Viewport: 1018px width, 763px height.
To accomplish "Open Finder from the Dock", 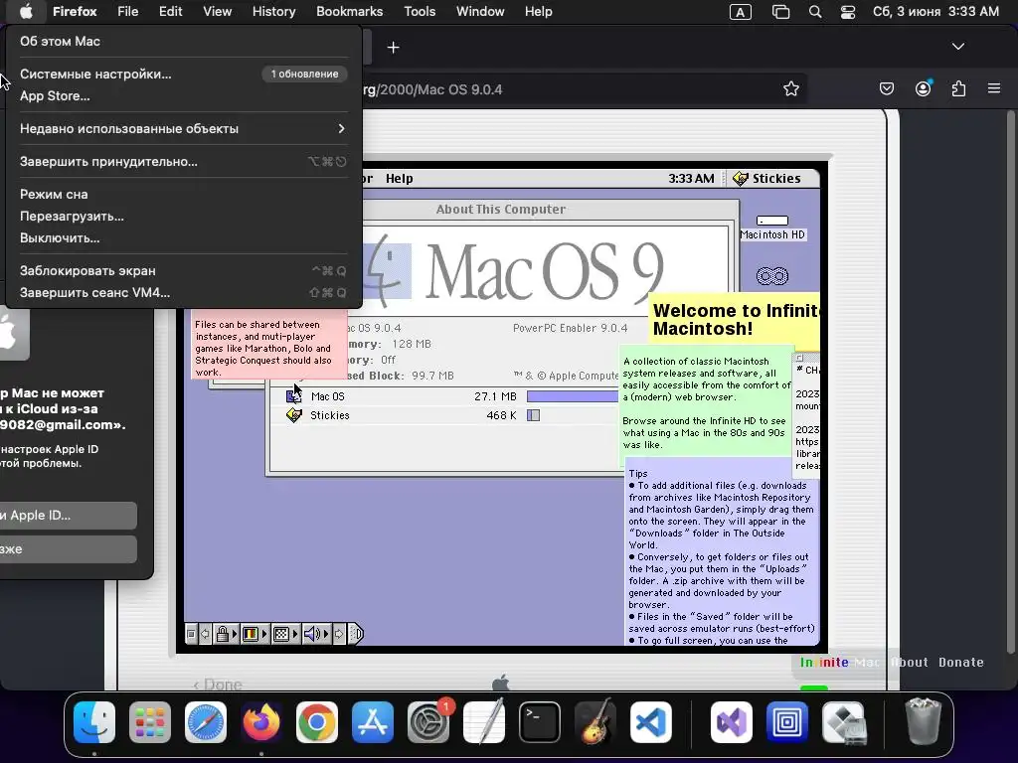I will 94,722.
